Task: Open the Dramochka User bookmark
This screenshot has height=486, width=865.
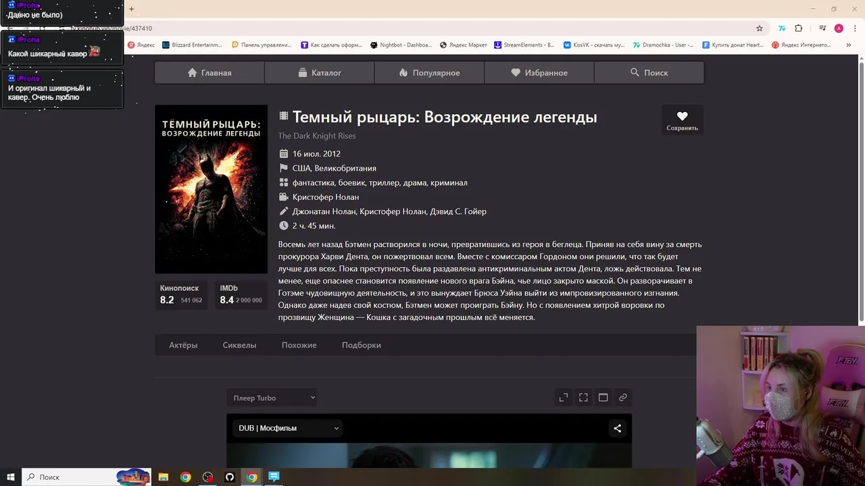Action: (x=664, y=45)
